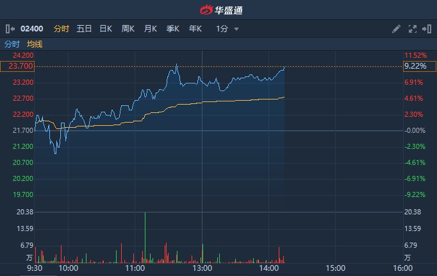Screen dimensions: 437x276
Task: Select the 季K quarterly chart
Action: coord(173,29)
